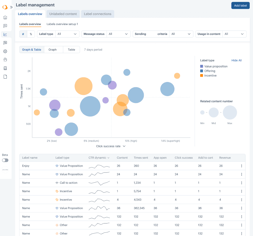Click the Add to cart column header
253x236 pixels.
point(206,158)
